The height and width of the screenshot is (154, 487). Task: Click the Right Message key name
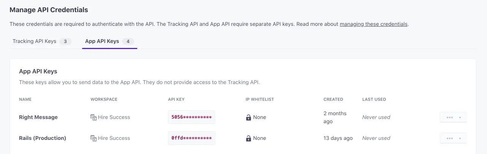38,117
